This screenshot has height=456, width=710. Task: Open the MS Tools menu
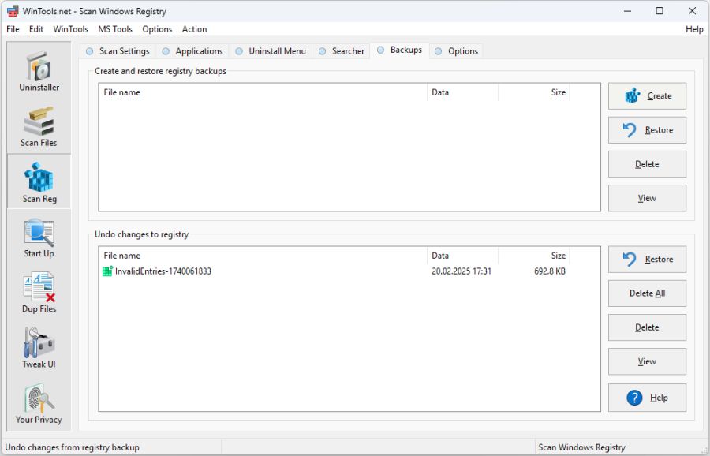pyautogui.click(x=115, y=29)
